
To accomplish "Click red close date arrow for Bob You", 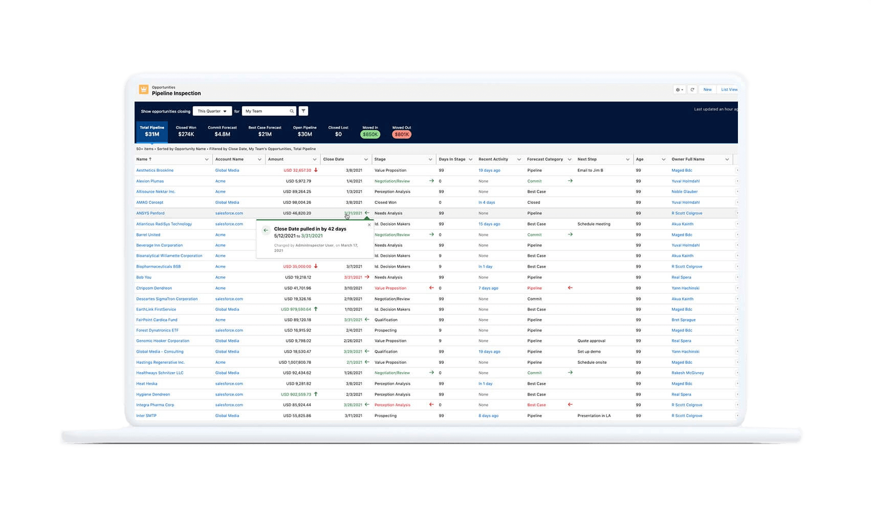I will [x=367, y=277].
